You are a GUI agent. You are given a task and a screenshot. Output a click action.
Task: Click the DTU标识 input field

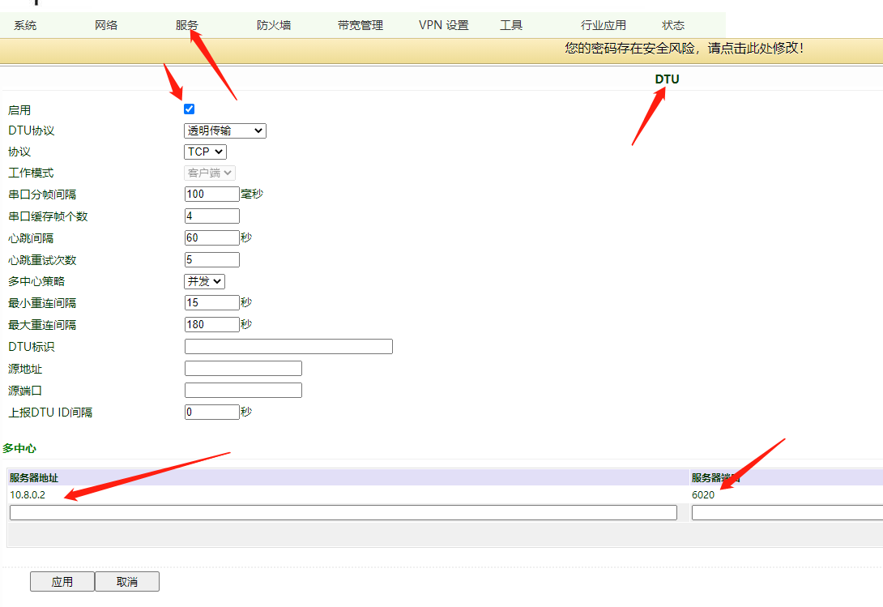288,346
